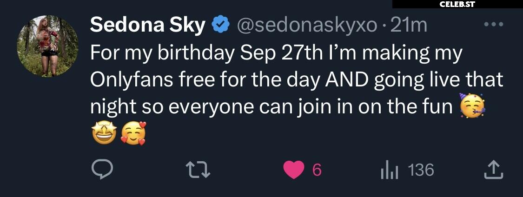523x197 pixels.
Task: Tap the repost arrows icon
Action: [198, 170]
